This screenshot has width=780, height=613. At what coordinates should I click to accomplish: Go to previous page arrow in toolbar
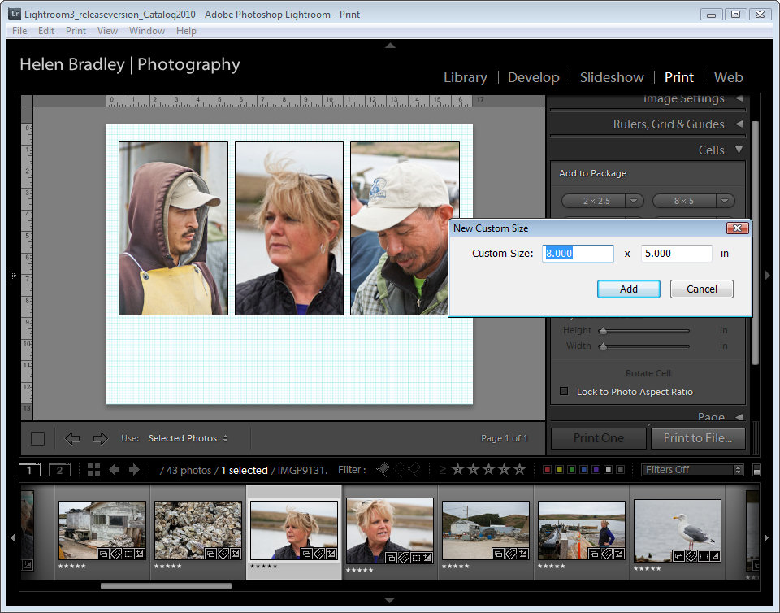point(72,439)
